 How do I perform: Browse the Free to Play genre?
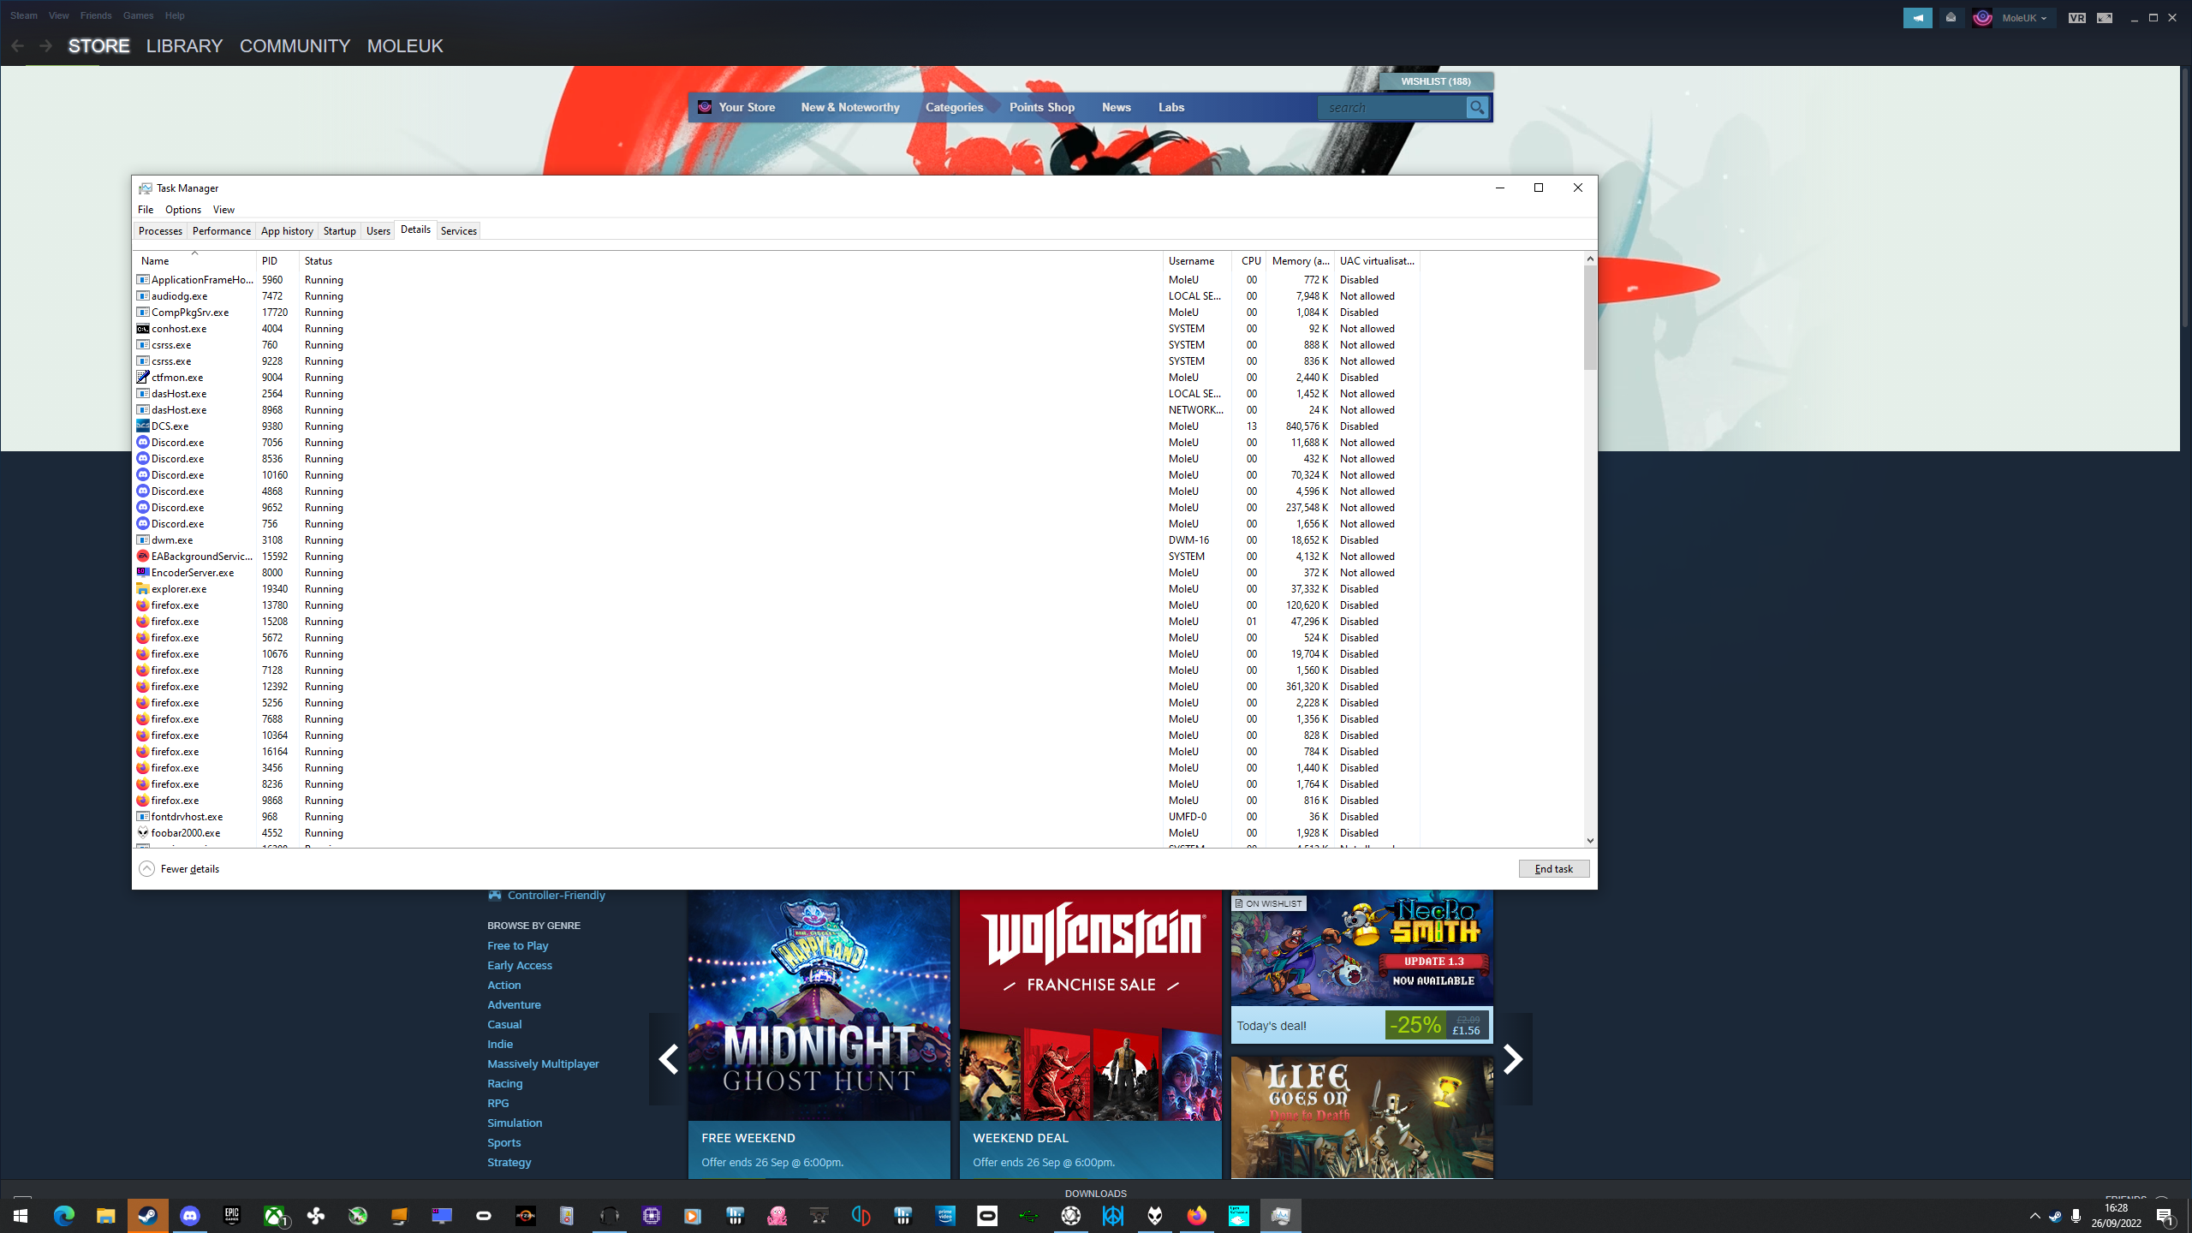[x=517, y=945]
